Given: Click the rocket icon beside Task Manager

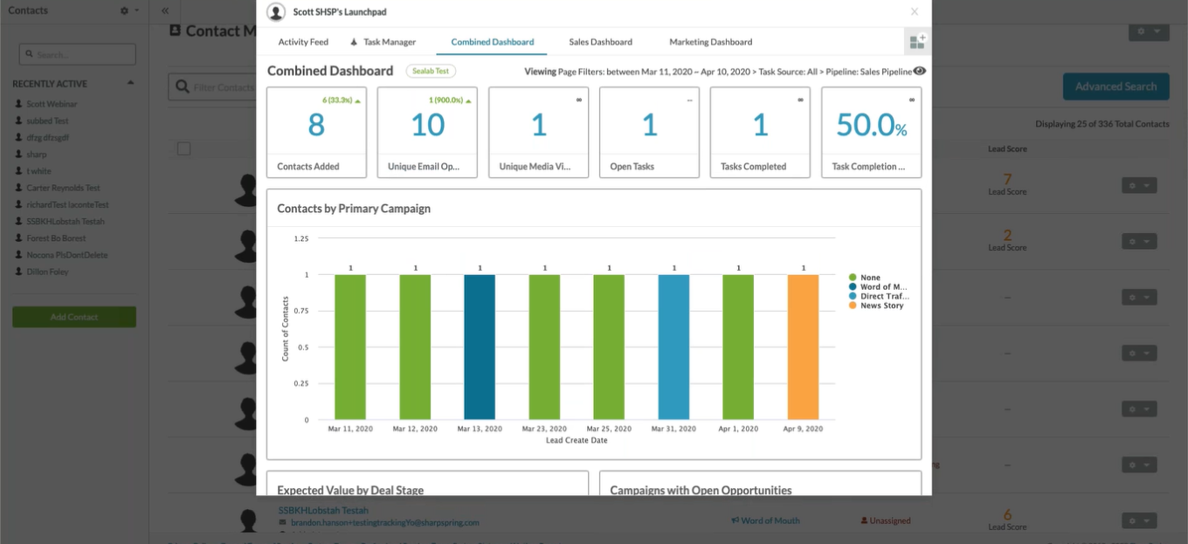Looking at the screenshot, I should [x=354, y=42].
